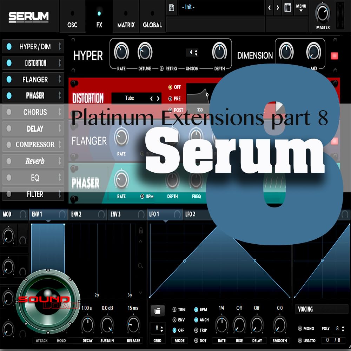
Task: Open the MOD tab
Action: 14,214
